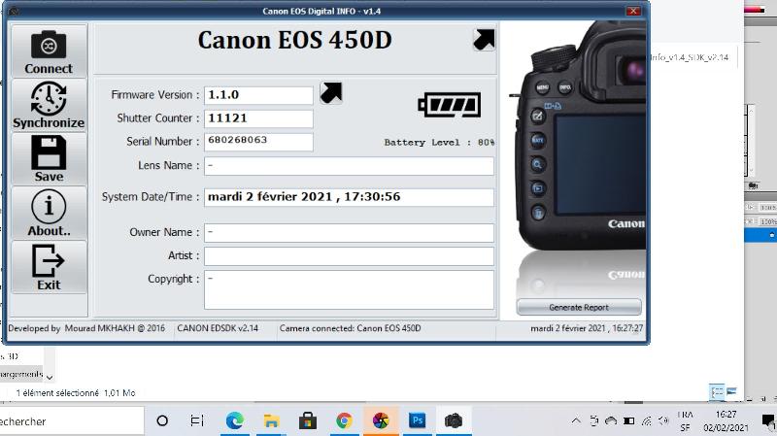This screenshot has width=777, height=436.
Task: Click 'Camera connected: Canon EOS 450D' status
Action: click(x=350, y=328)
